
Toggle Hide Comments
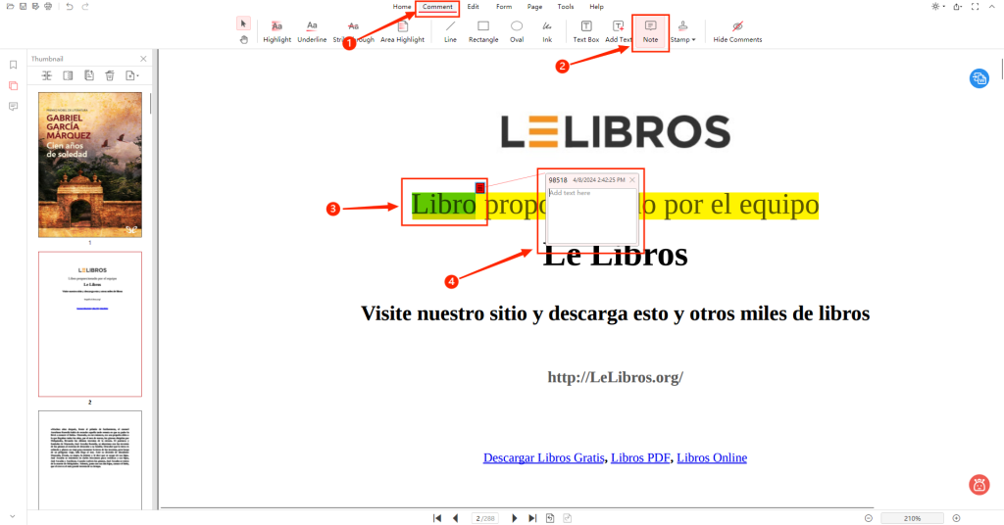[737, 32]
